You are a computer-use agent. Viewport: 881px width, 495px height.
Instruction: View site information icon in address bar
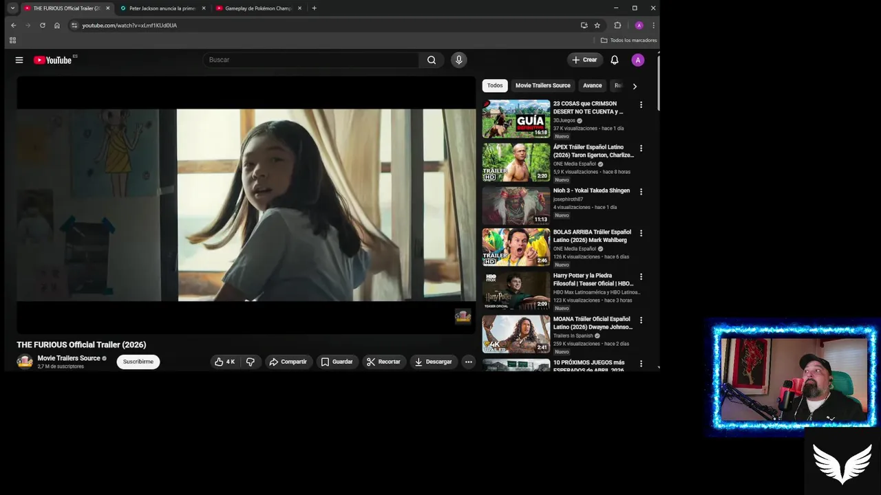pyautogui.click(x=74, y=25)
